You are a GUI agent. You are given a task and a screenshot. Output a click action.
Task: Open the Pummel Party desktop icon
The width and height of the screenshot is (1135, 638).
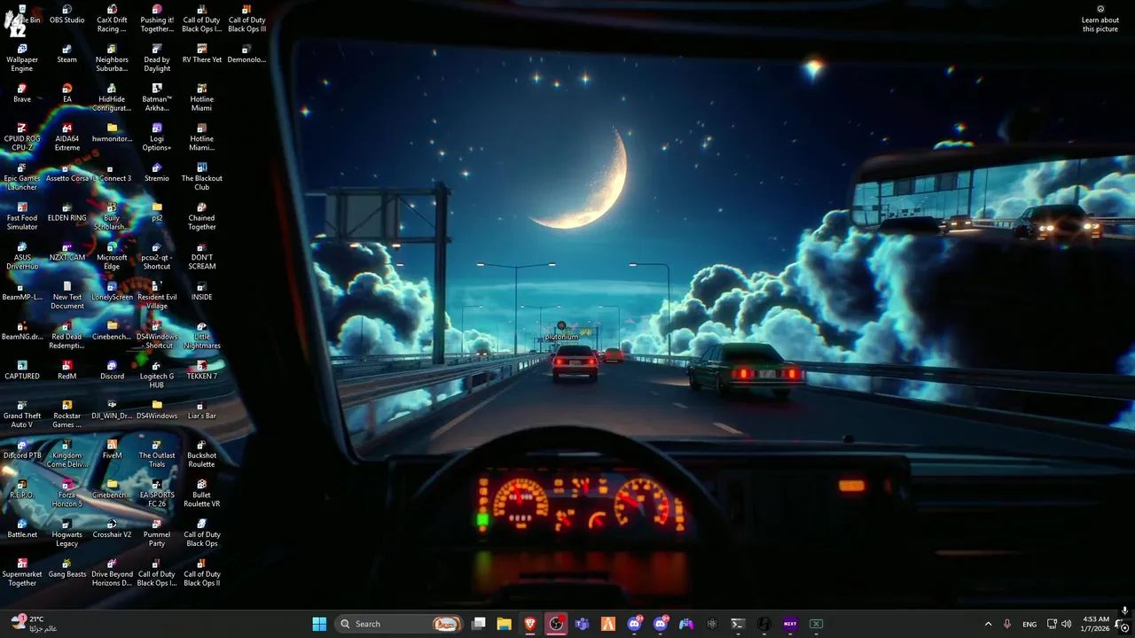[x=157, y=533]
